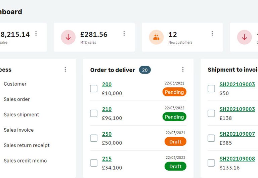Click the partially visible red arrow icon at right

tap(244, 37)
